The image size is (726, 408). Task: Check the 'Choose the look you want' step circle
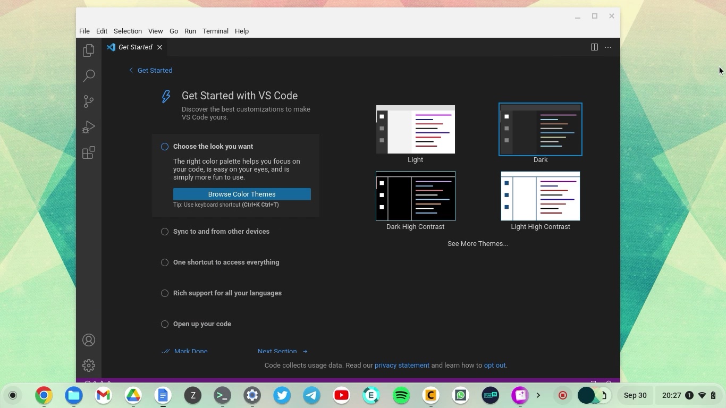[165, 147]
